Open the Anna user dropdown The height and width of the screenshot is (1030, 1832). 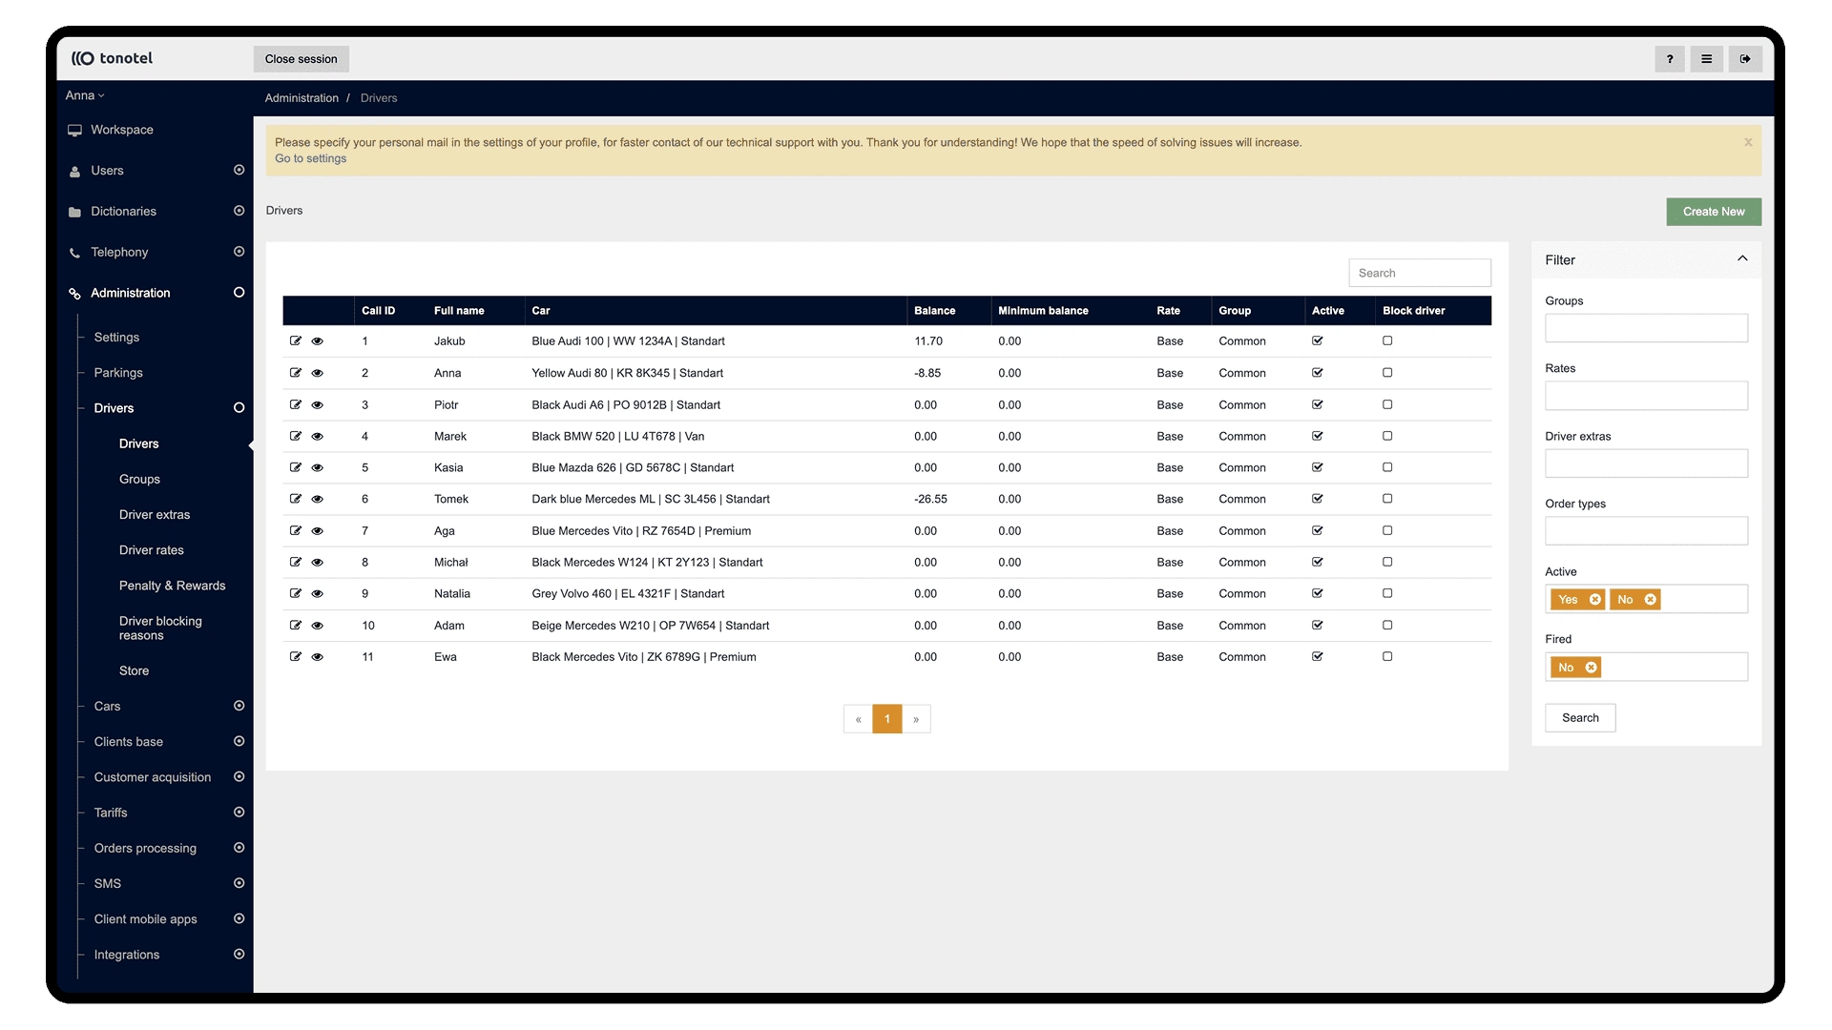(x=85, y=95)
